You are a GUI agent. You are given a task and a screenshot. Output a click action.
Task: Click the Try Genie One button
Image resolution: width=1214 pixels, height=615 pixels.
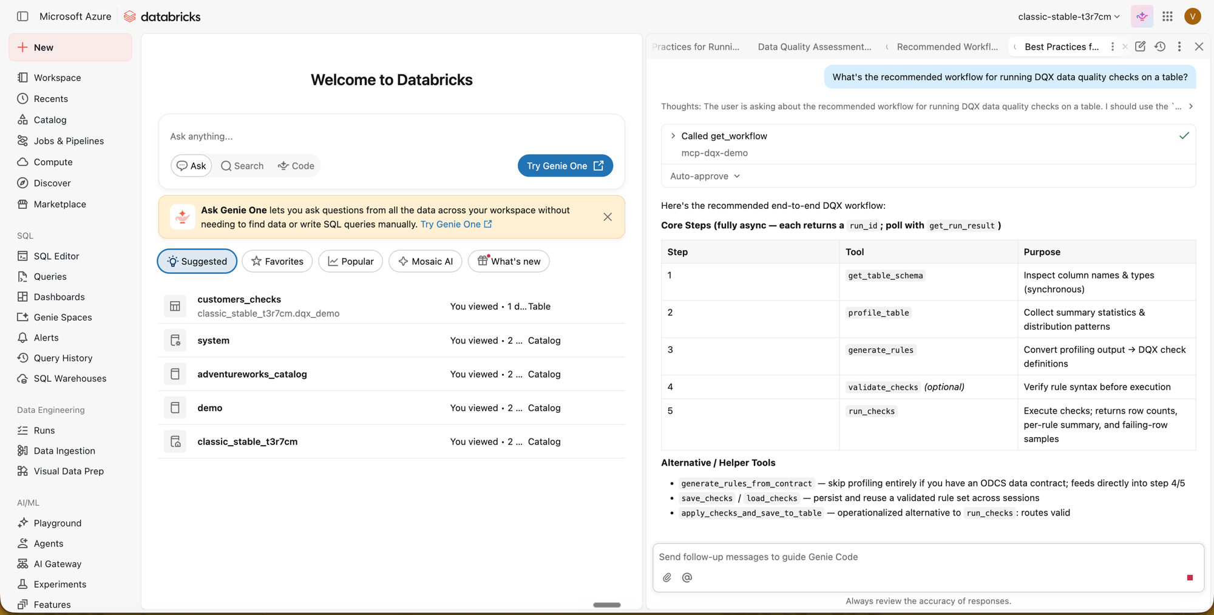[x=565, y=166]
